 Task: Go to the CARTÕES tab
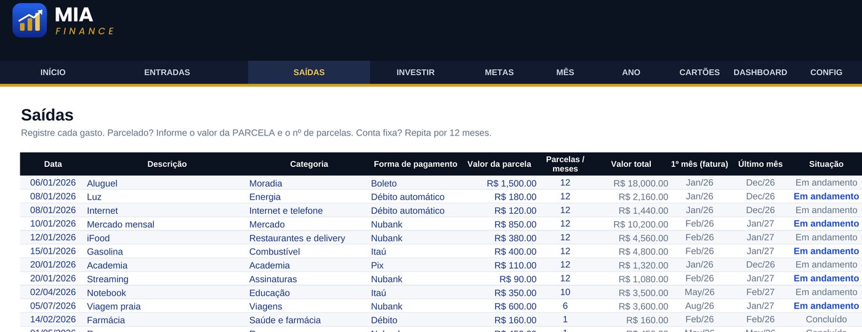pos(699,72)
